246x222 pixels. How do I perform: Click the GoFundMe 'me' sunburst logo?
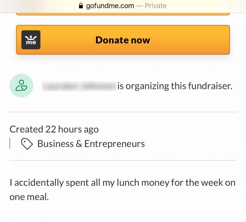click(x=31, y=40)
